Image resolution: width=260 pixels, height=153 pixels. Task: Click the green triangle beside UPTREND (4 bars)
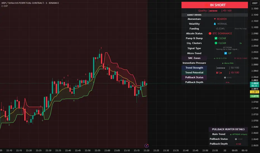(x=231, y=134)
